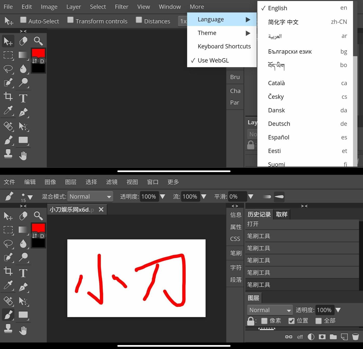
Task: Uncheck the 位置 lock checkbox
Action: 291,321
